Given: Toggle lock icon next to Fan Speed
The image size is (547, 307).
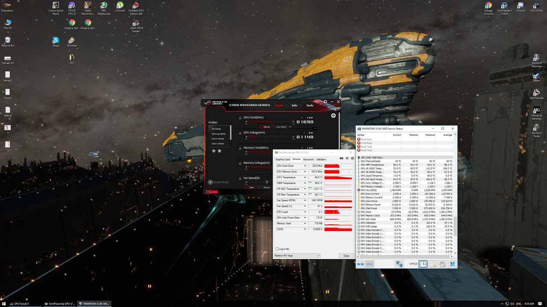Looking at the screenshot, I should click(240, 179).
